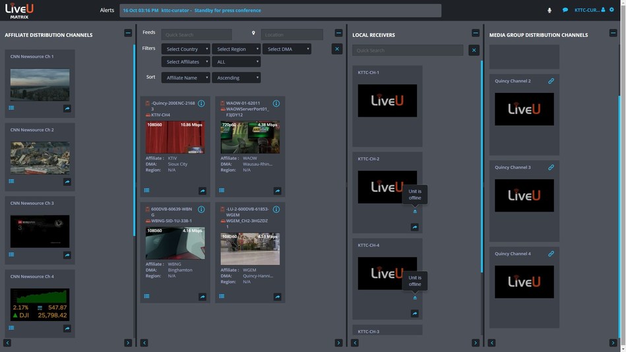Open the Select Region dropdown
The width and height of the screenshot is (626, 352).
[x=236, y=49]
